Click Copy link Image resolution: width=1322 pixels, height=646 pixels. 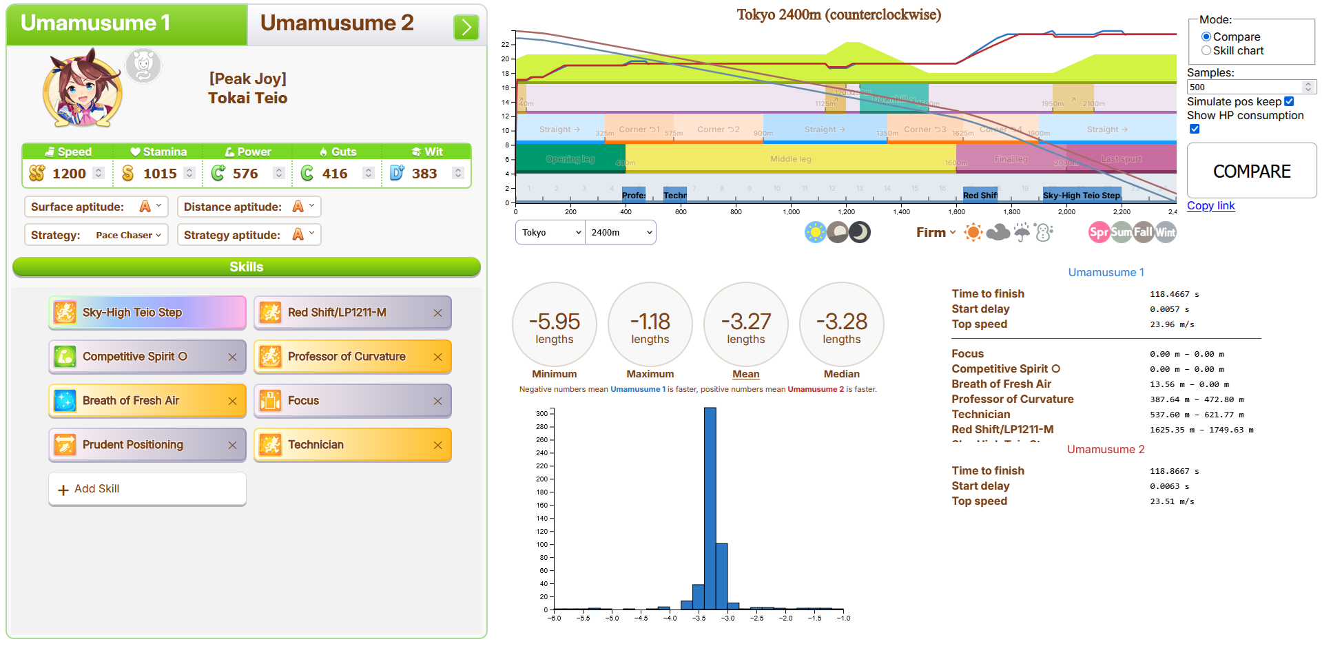(1210, 205)
